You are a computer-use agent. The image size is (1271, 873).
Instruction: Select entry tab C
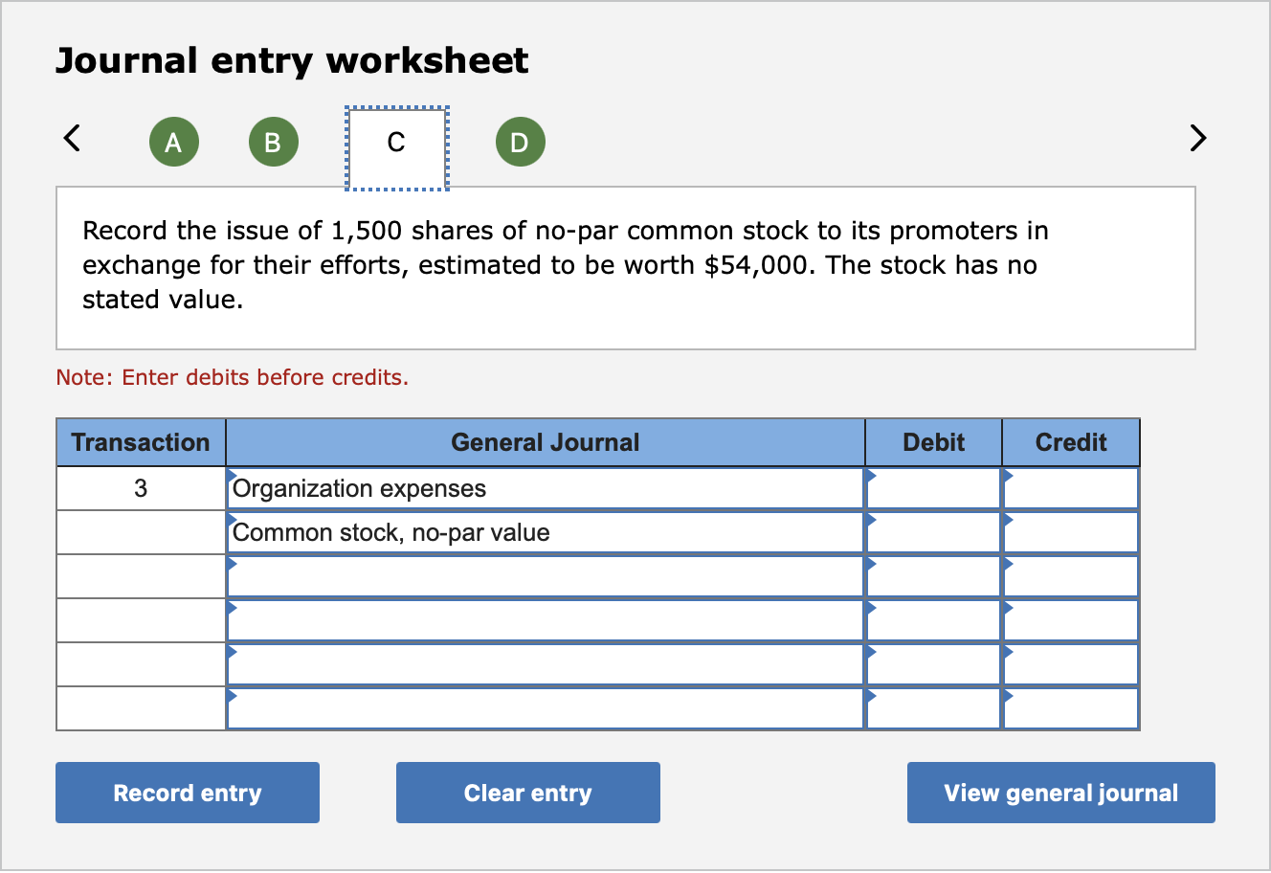pos(396,147)
